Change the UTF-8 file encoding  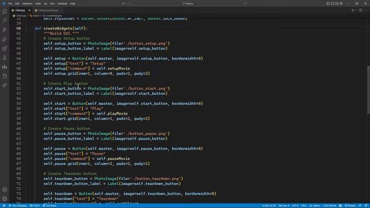[x=295, y=206]
